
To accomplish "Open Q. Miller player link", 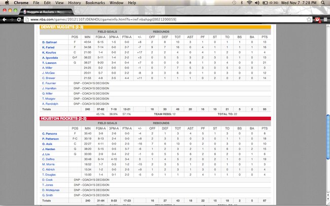I will point(47,93).
